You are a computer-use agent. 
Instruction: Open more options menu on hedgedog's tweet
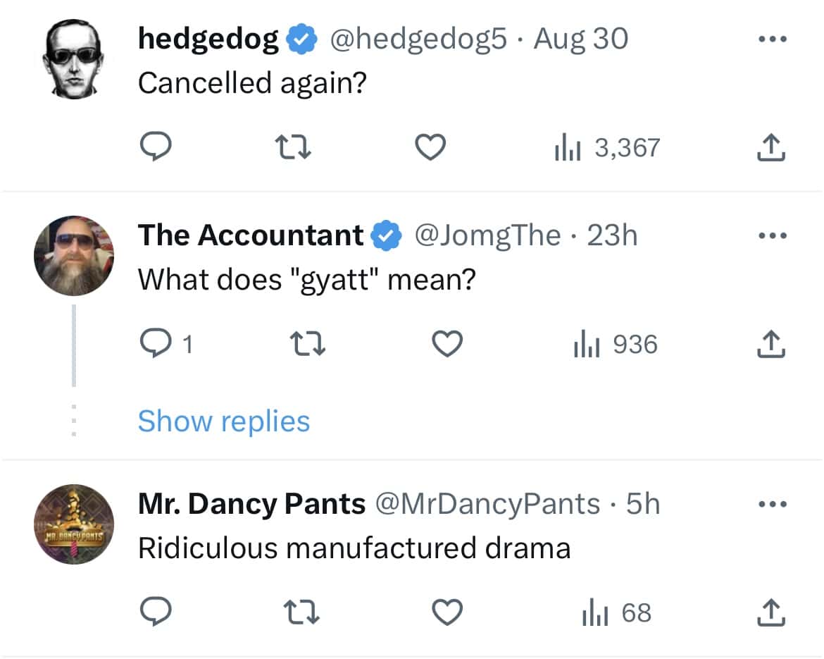pyautogui.click(x=772, y=39)
